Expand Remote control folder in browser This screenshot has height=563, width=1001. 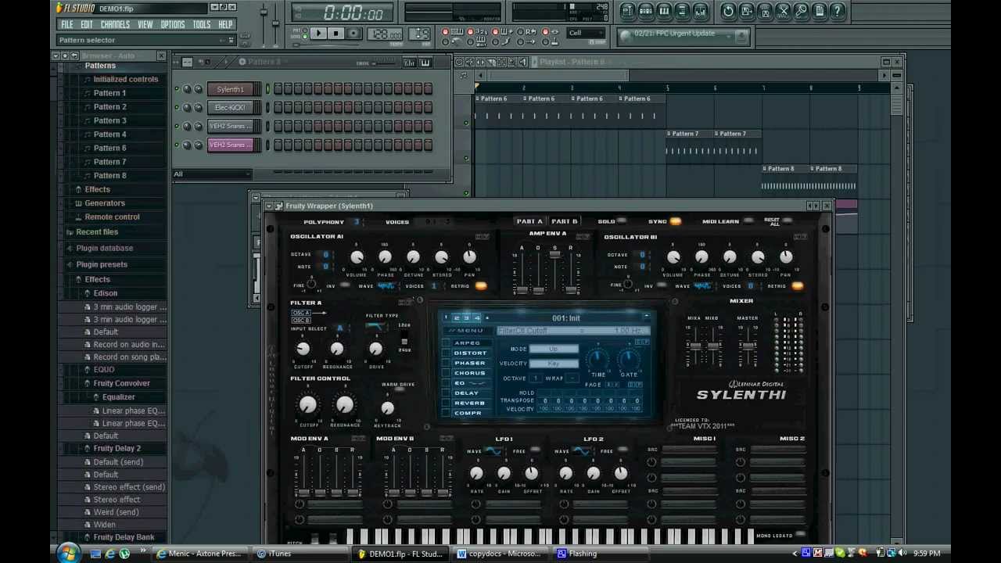pyautogui.click(x=112, y=217)
